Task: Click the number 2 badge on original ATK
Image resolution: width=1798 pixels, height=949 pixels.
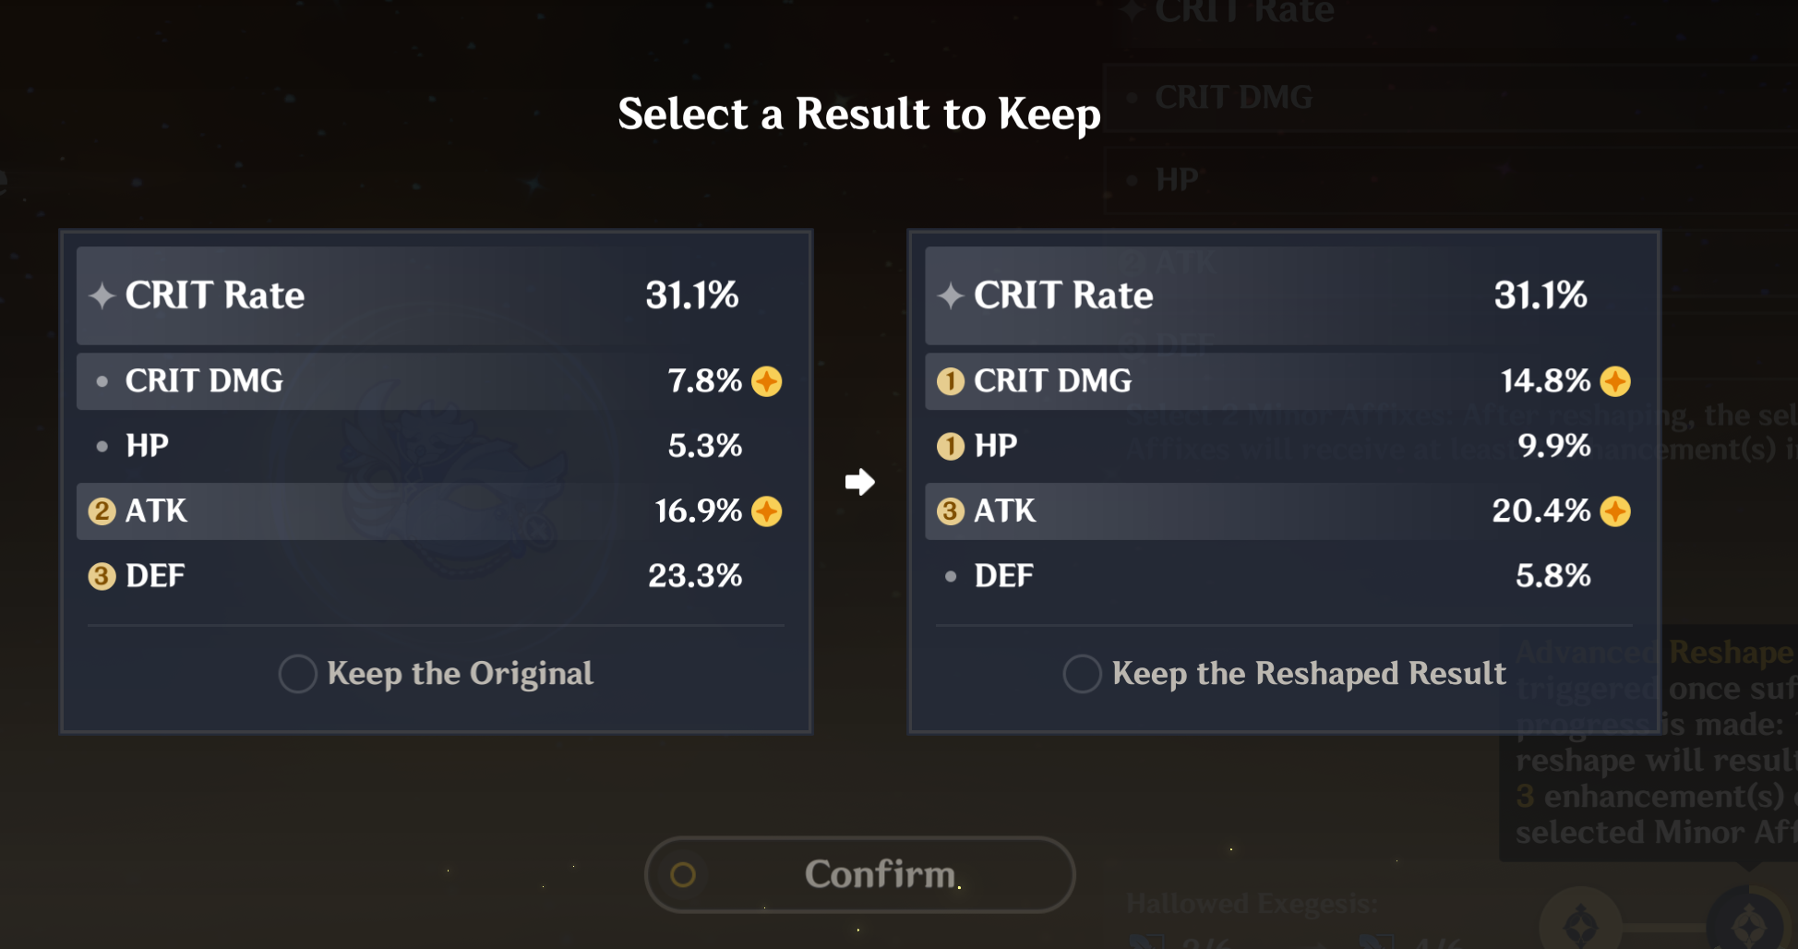Action: pos(102,511)
